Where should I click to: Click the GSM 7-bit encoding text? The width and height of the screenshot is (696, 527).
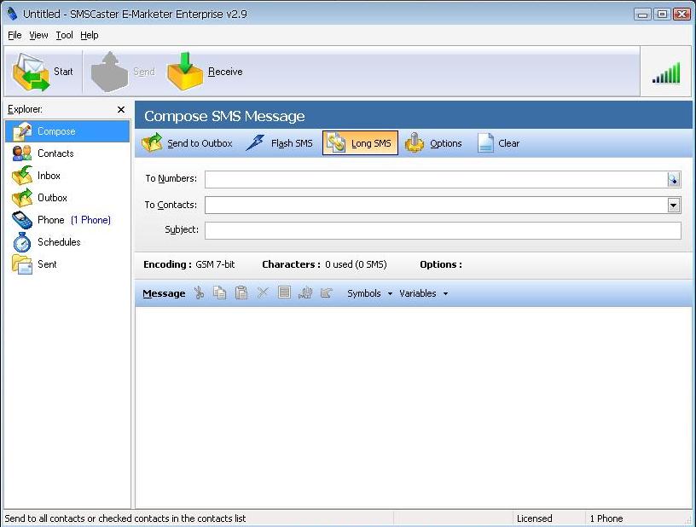(215, 264)
